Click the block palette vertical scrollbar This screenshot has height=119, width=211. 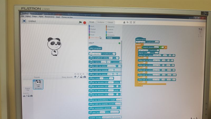(x=122, y=51)
